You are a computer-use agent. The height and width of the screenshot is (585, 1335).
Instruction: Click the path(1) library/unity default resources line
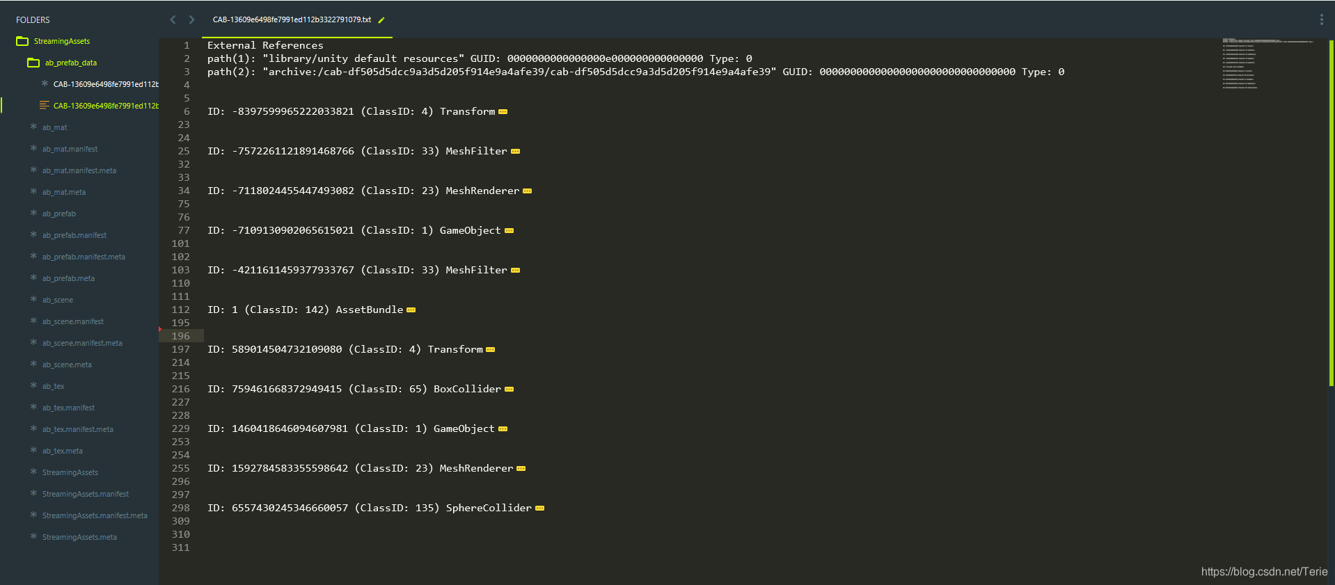point(480,58)
